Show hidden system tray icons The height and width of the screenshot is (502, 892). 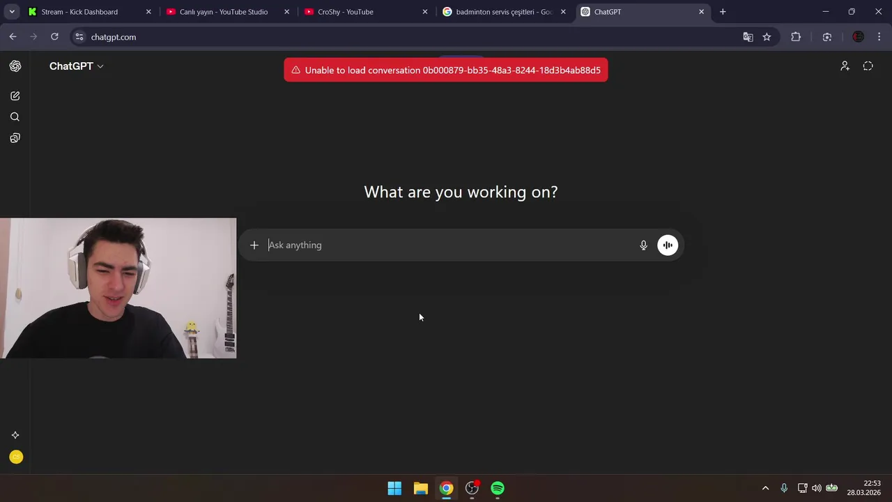[x=765, y=488]
